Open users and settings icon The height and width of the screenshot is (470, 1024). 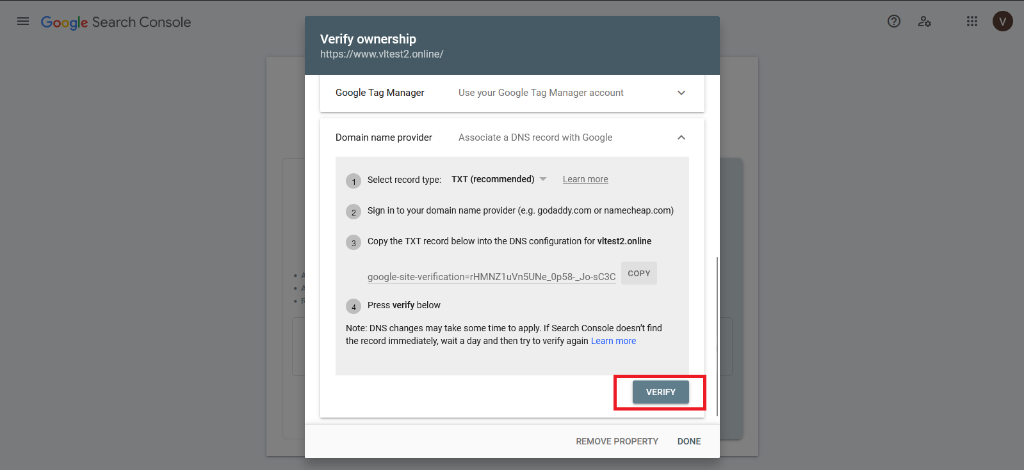tap(925, 21)
